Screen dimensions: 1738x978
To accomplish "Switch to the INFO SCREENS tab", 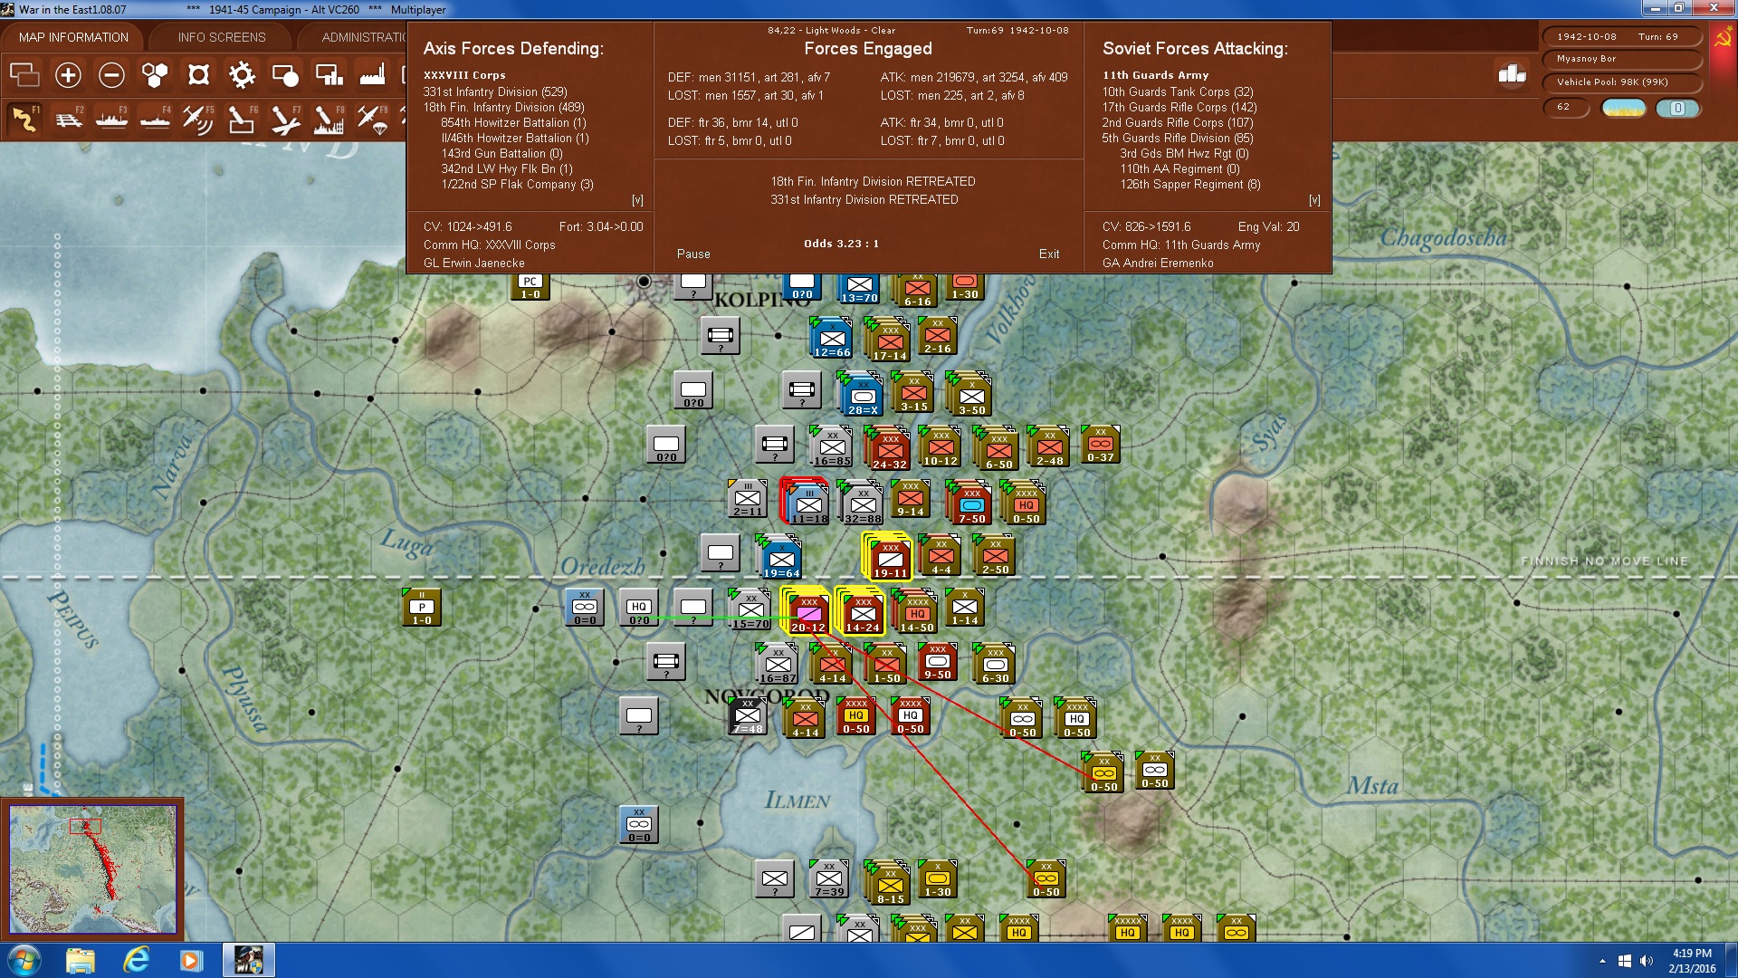I will 222,37.
